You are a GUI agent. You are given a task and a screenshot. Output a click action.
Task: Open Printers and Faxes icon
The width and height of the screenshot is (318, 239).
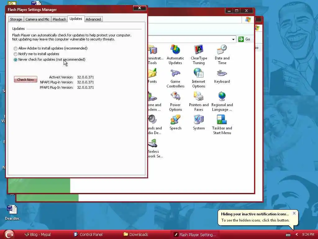click(199, 101)
